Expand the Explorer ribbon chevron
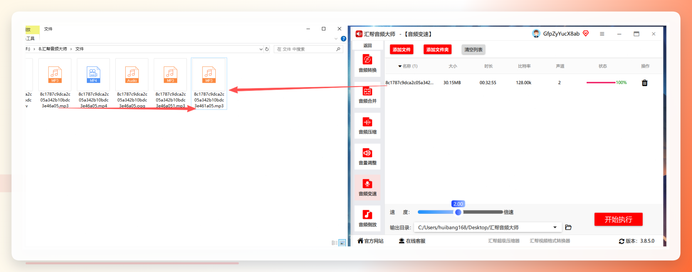The height and width of the screenshot is (272, 692). (336, 38)
